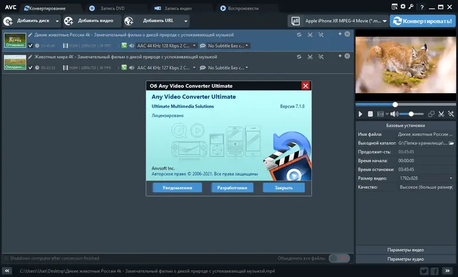The width and height of the screenshot is (458, 277).
Task: Open the Apple iPhone XR output profile dropdown
Action: [346, 21]
